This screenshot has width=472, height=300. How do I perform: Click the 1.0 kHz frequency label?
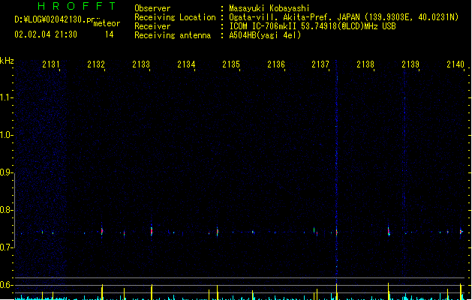point(6,134)
